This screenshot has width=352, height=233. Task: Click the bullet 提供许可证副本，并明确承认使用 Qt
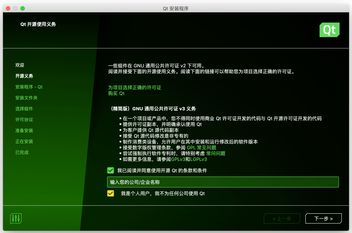click(x=162, y=124)
